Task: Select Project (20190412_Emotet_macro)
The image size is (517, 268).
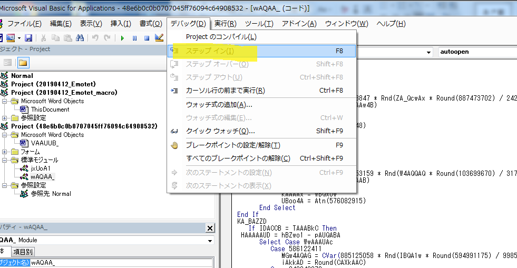Action: (64, 93)
